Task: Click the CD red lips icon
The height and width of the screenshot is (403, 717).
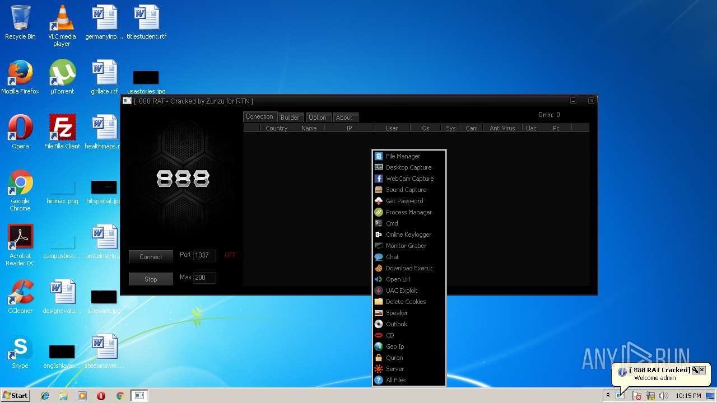Action: (379, 335)
